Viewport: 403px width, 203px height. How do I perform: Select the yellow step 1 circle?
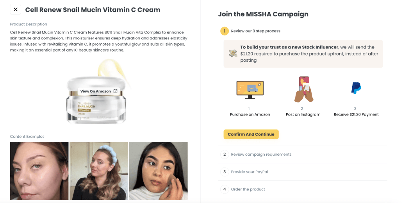click(x=225, y=31)
